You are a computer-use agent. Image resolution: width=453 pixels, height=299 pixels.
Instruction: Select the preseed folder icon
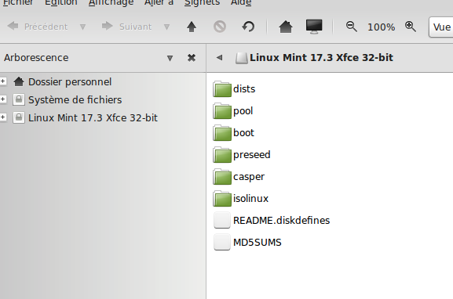[222, 154]
